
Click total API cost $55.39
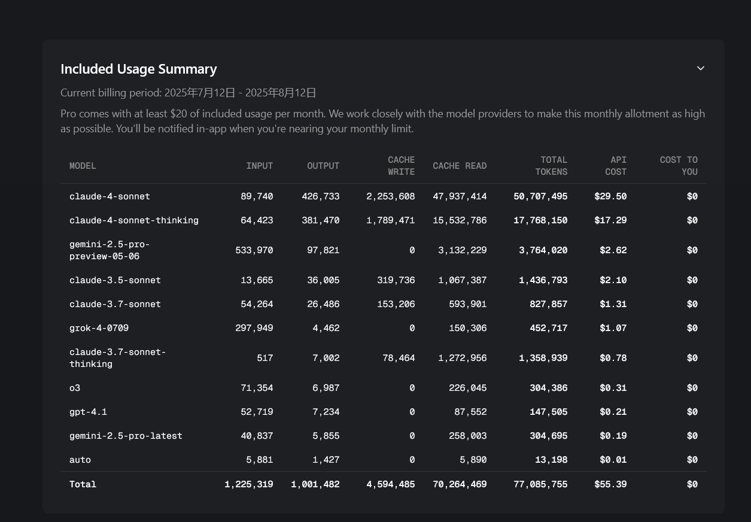point(610,484)
